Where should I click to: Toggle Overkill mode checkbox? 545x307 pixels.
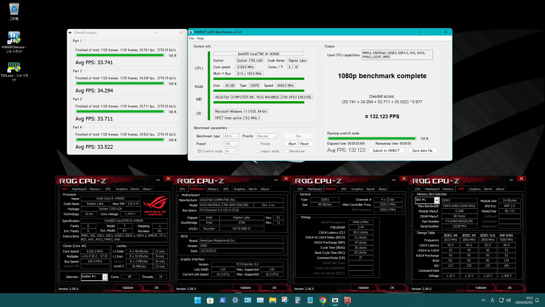pyautogui.click(x=199, y=151)
